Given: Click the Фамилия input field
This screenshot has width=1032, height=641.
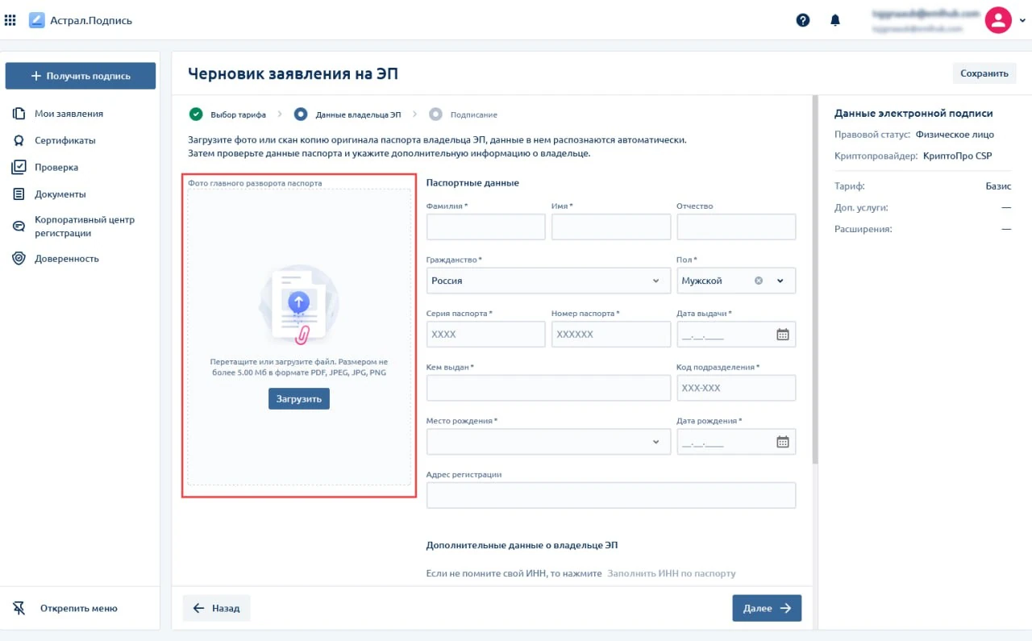Looking at the screenshot, I should pos(485,227).
